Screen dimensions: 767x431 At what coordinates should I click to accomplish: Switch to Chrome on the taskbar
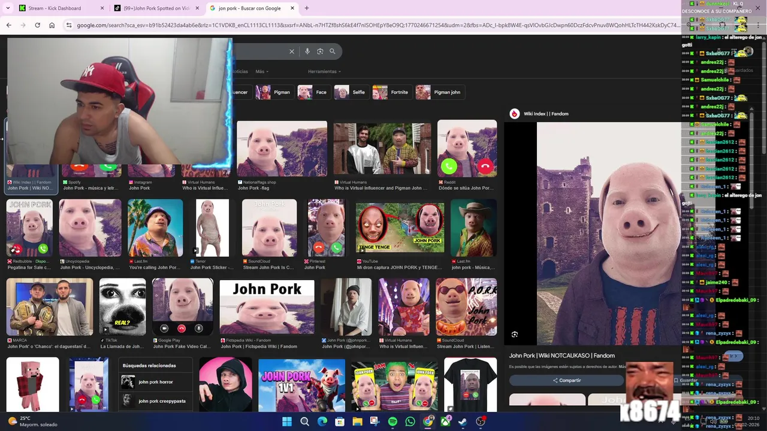[x=428, y=421]
